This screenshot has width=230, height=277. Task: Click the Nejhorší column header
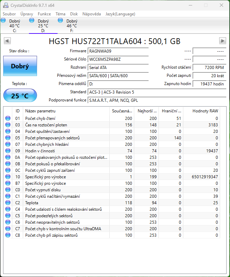click(x=147, y=111)
